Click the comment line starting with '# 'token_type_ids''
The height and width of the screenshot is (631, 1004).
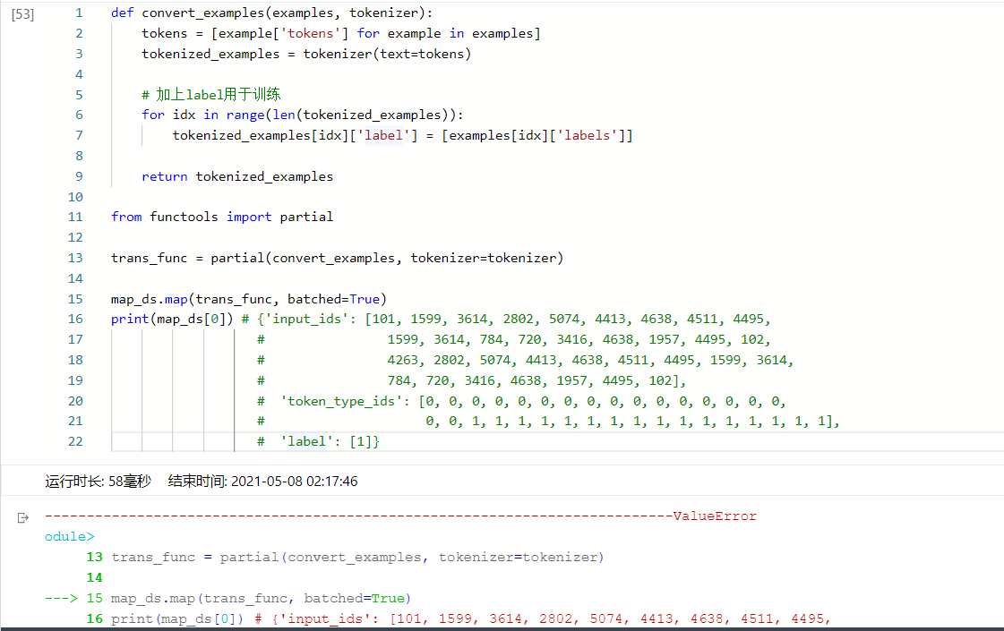522,401
